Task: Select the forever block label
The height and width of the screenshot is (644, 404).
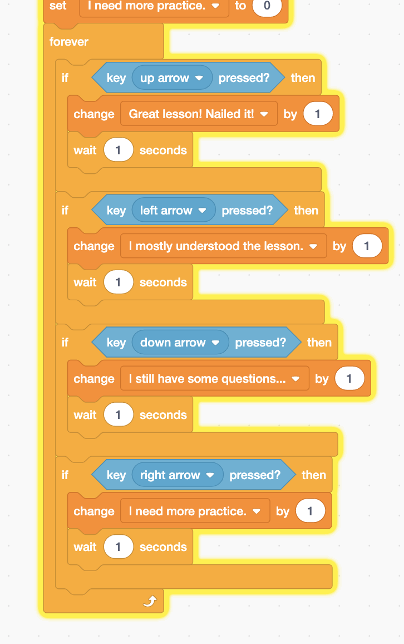Action: coord(69,42)
